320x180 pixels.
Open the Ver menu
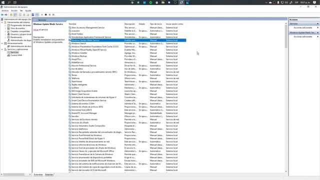pyautogui.click(x=21, y=10)
